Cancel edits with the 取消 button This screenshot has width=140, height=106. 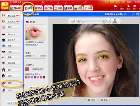(104, 100)
